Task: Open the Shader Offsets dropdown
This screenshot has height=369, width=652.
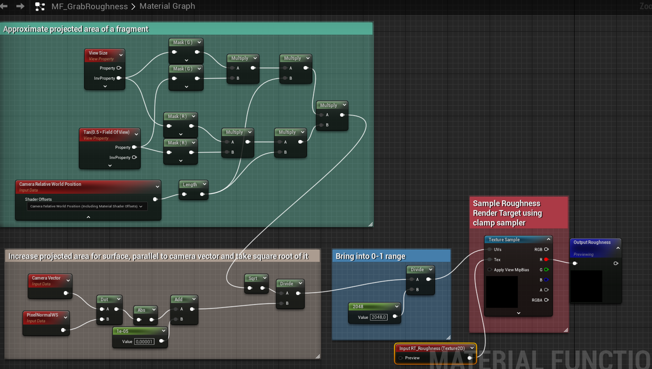Action: [87, 206]
